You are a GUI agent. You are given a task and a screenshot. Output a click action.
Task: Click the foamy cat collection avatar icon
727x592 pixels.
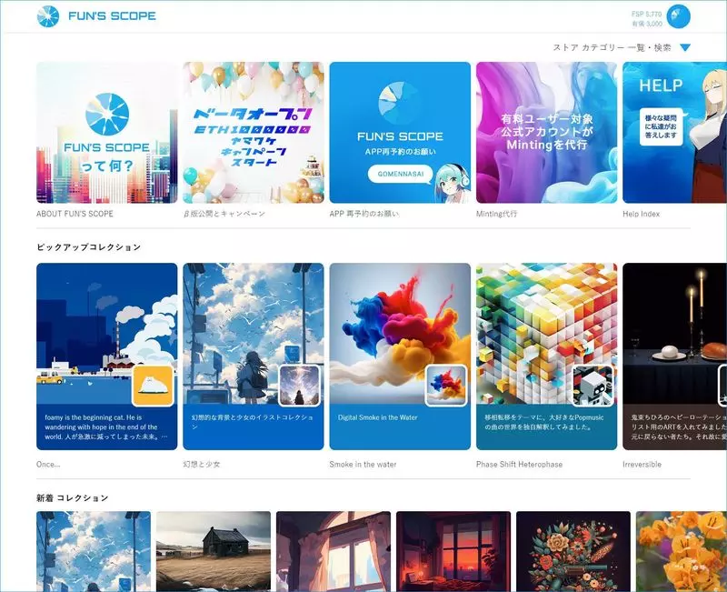coord(153,386)
